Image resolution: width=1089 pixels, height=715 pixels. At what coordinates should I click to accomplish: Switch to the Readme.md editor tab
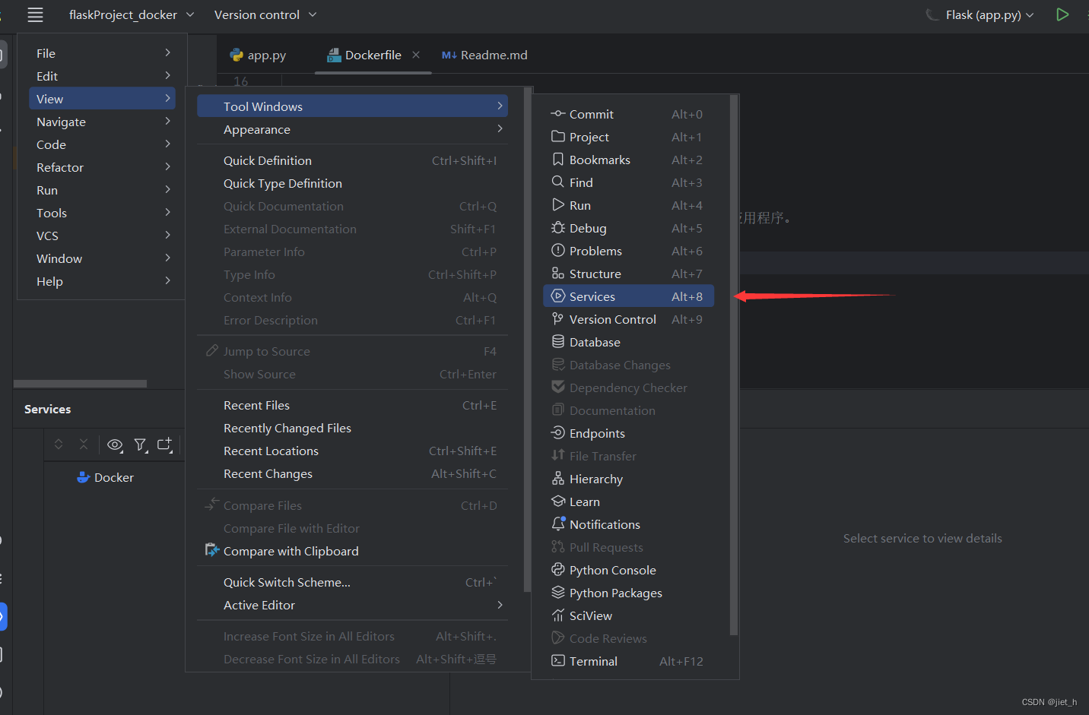click(484, 55)
